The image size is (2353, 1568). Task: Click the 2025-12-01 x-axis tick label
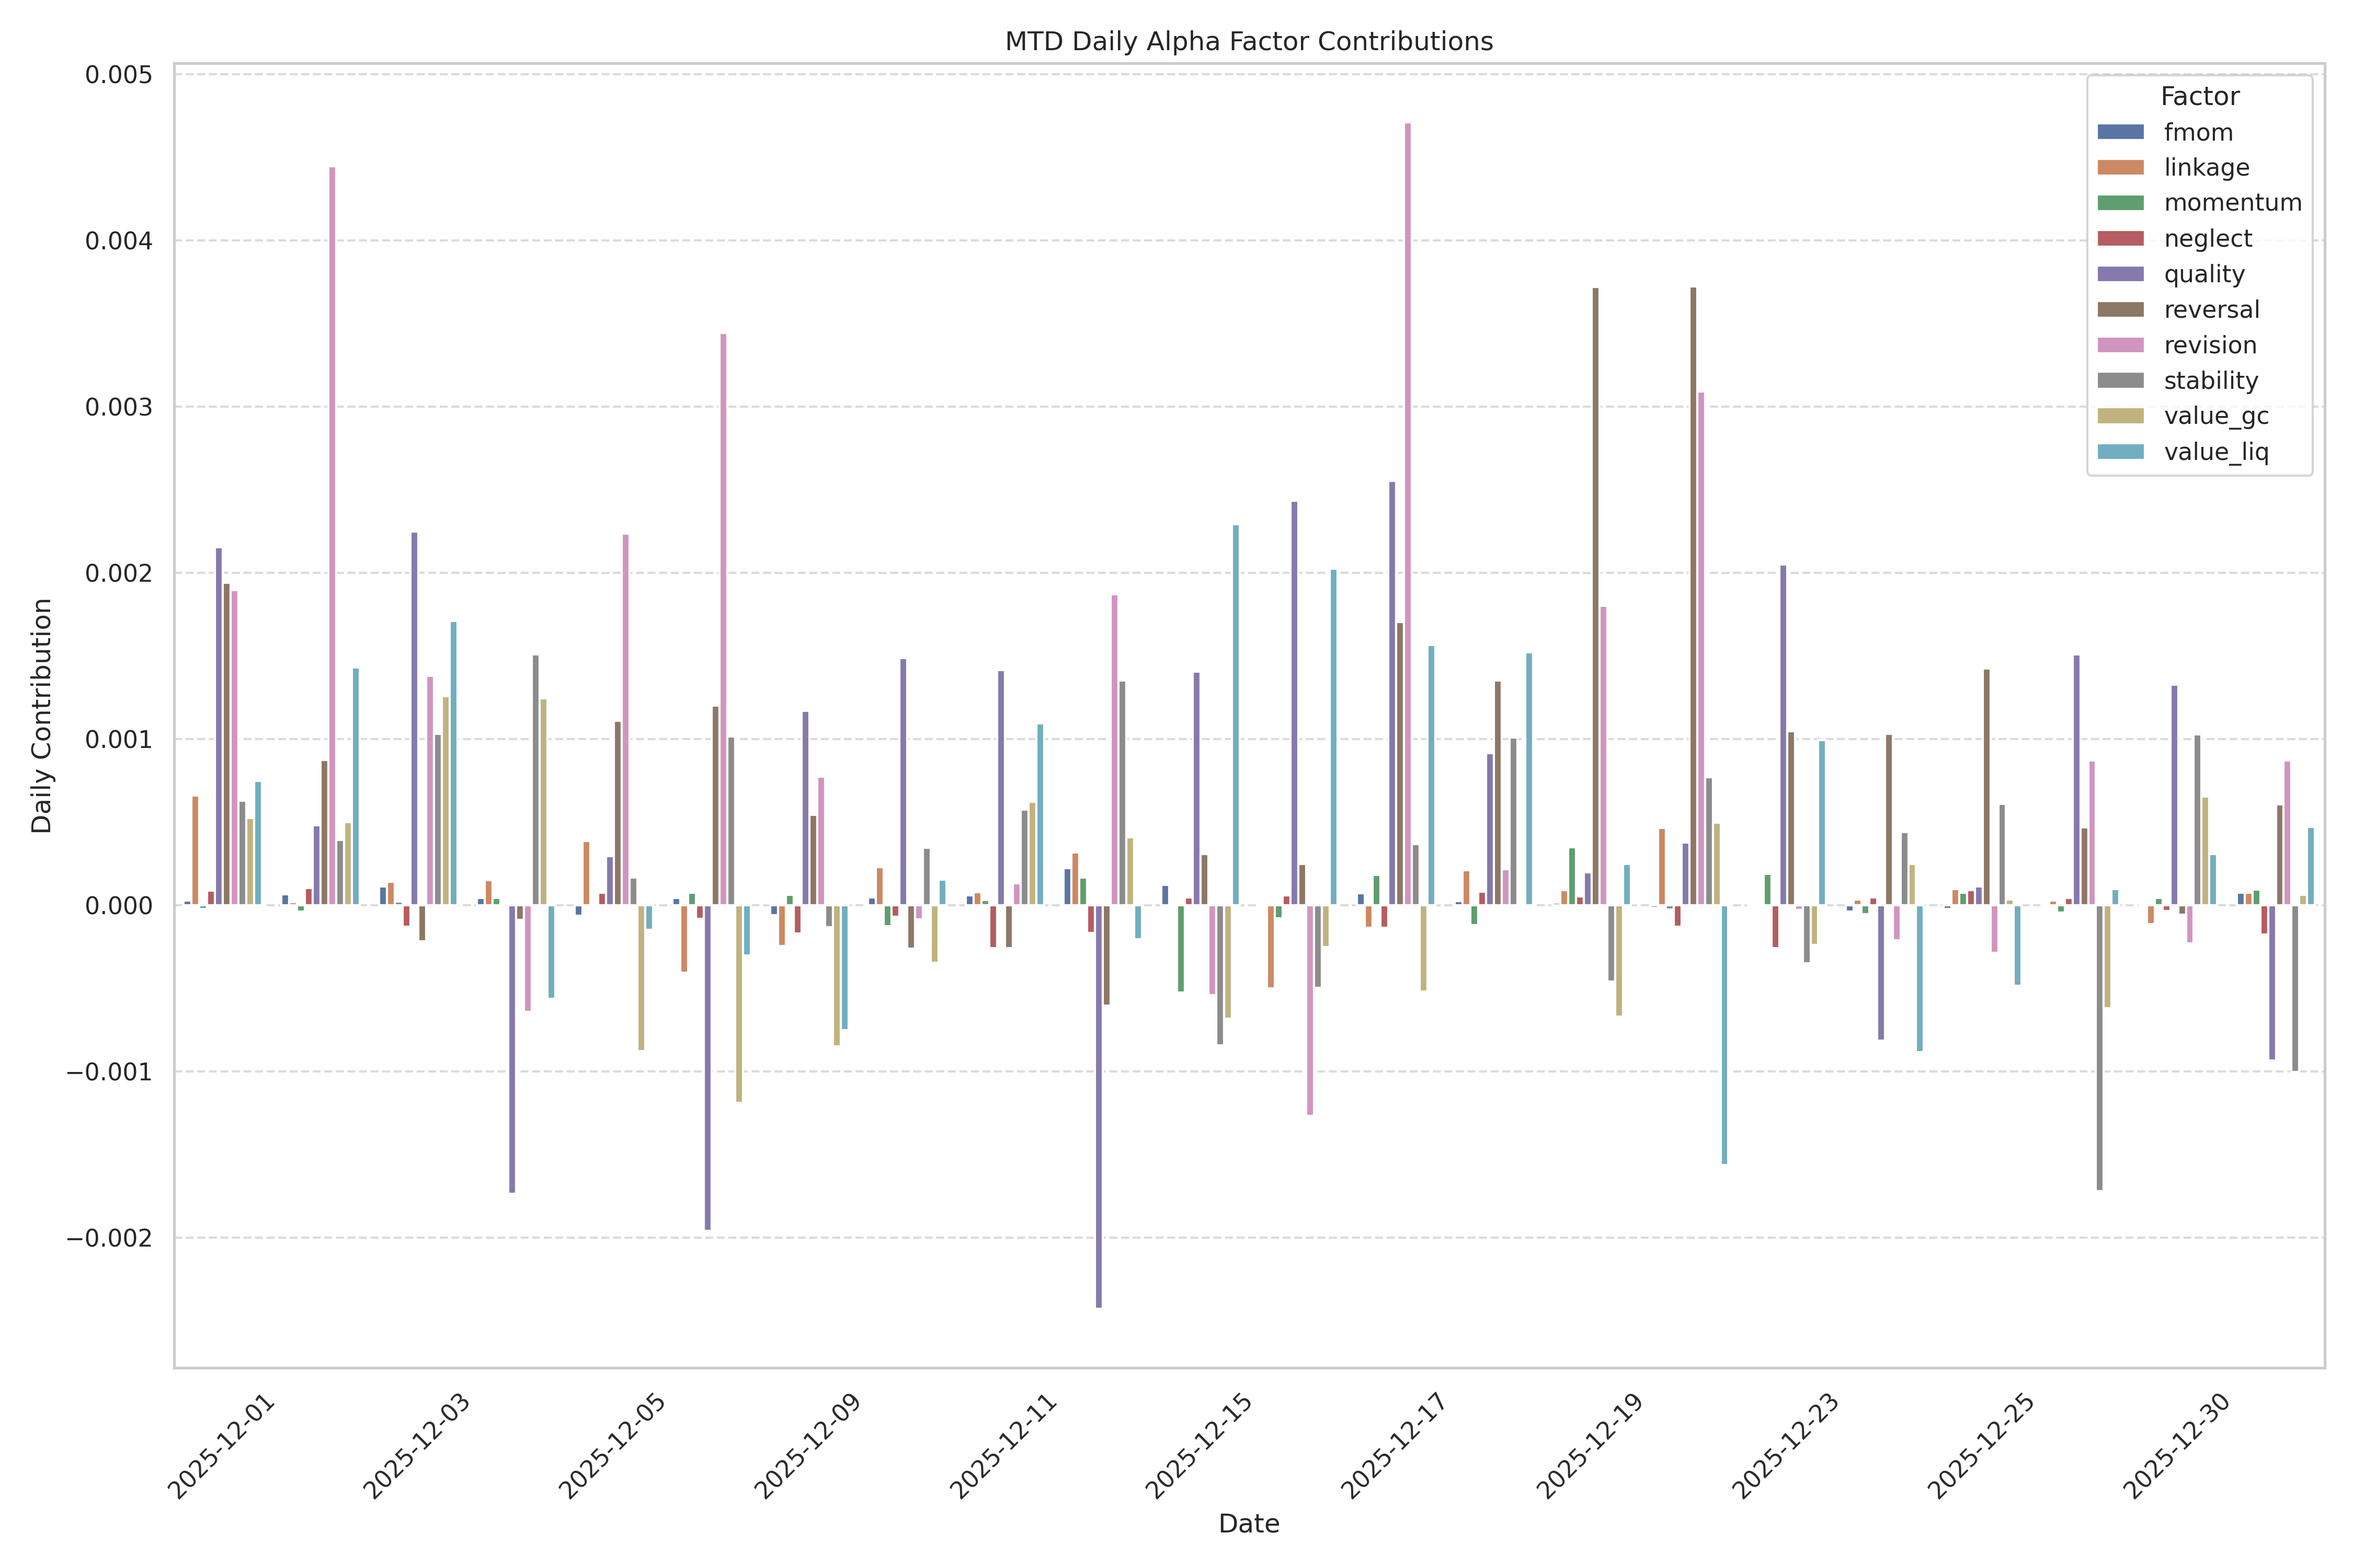pyautogui.click(x=222, y=1446)
